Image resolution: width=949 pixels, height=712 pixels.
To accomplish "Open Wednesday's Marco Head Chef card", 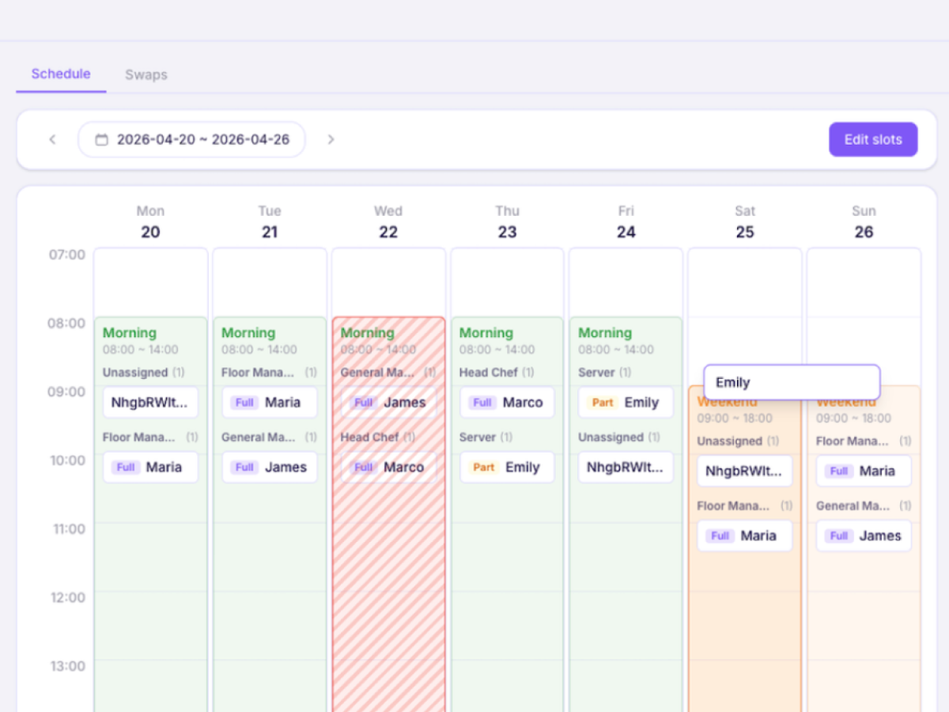I will [x=388, y=468].
